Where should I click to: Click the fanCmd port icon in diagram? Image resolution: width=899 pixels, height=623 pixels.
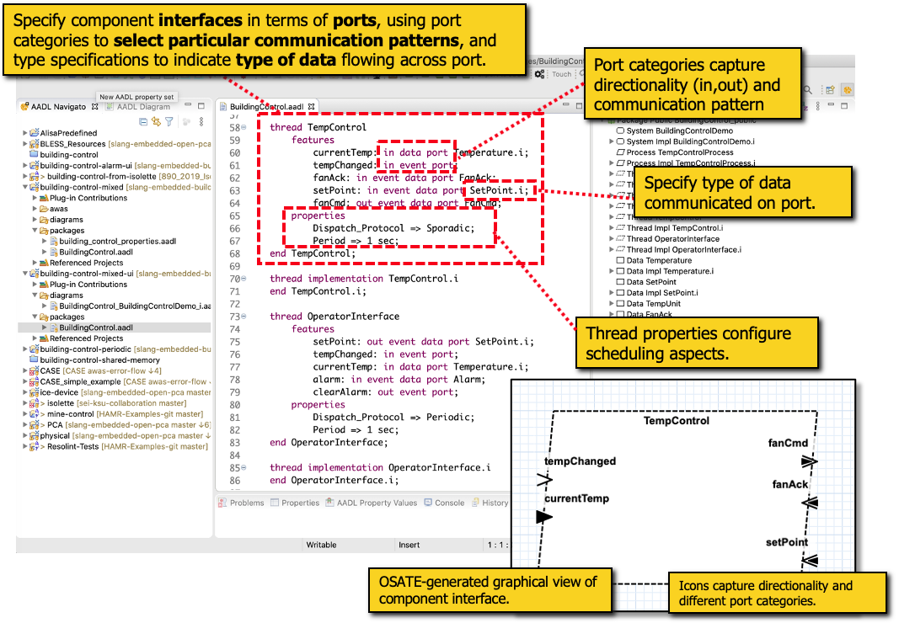[809, 461]
